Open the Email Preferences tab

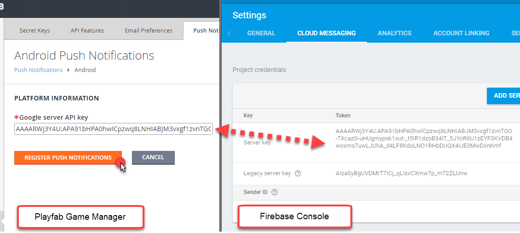point(149,30)
